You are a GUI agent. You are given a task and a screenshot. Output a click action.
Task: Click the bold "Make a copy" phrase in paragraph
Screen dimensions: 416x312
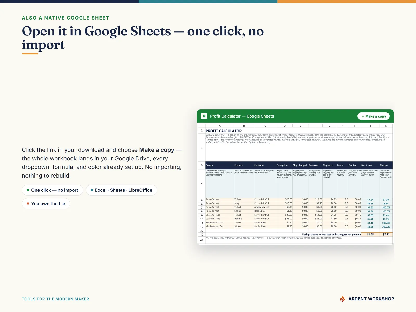coord(157,150)
